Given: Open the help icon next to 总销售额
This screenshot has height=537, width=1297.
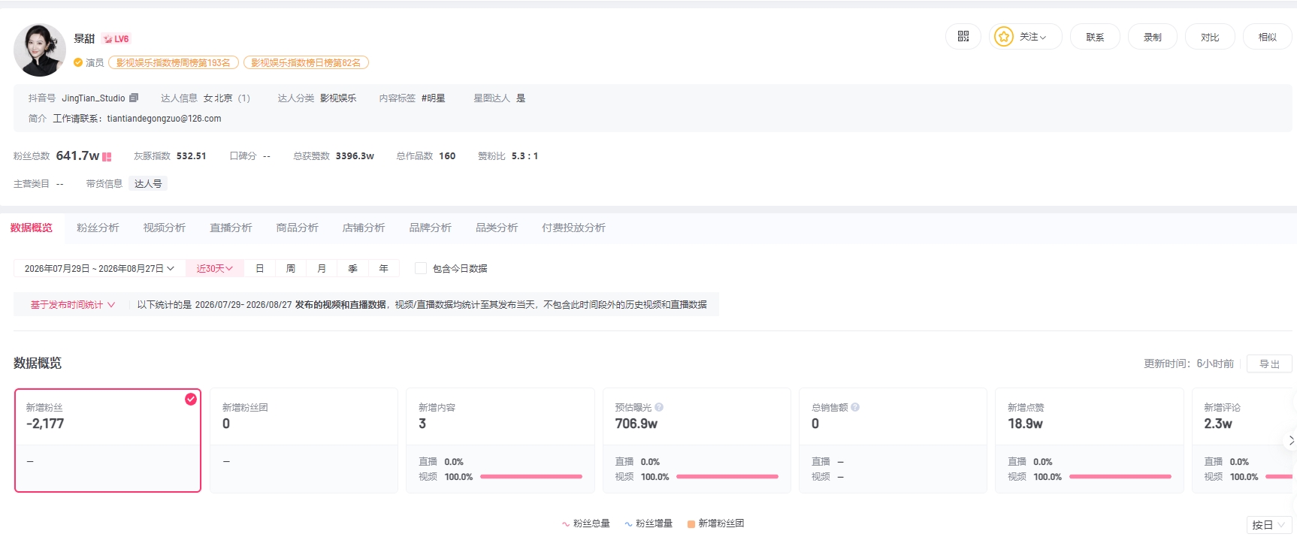Looking at the screenshot, I should click(x=855, y=407).
